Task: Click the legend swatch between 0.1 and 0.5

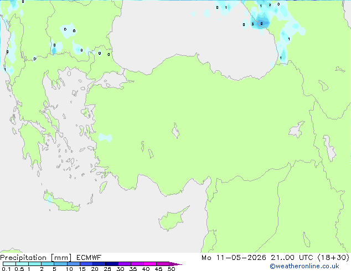Action: pos(9,264)
